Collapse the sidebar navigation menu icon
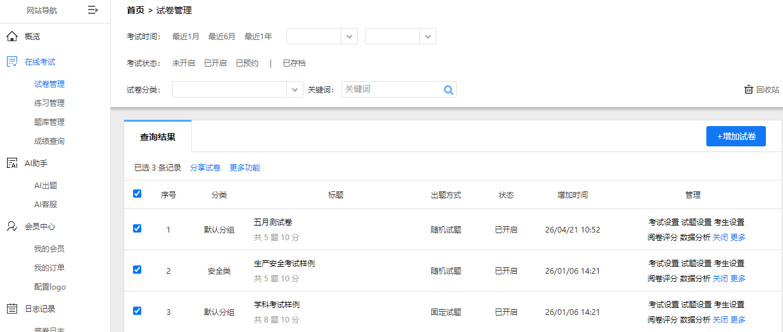The image size is (783, 332). (93, 10)
